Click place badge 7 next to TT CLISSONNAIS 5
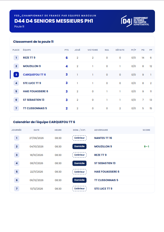 [16, 108]
